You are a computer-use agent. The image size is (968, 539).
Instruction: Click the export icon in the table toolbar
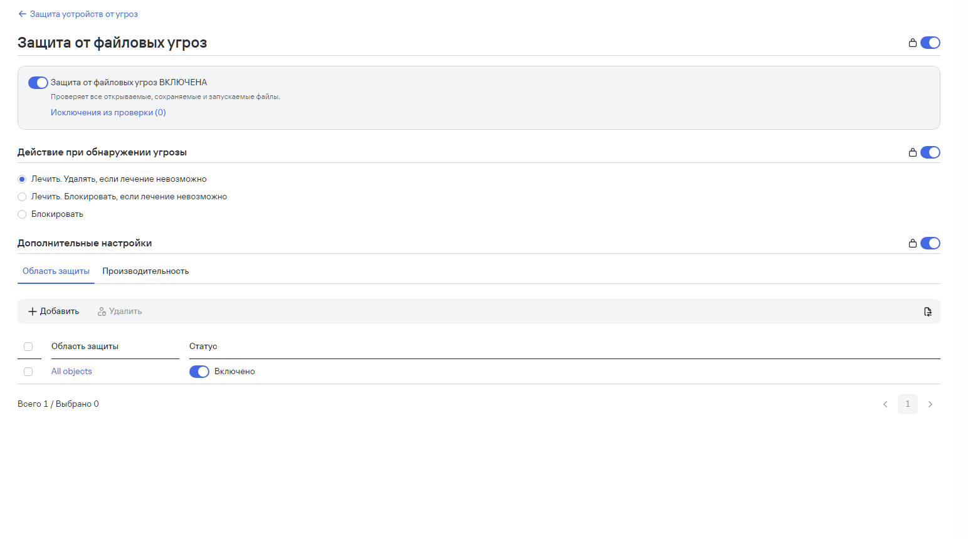pos(928,311)
